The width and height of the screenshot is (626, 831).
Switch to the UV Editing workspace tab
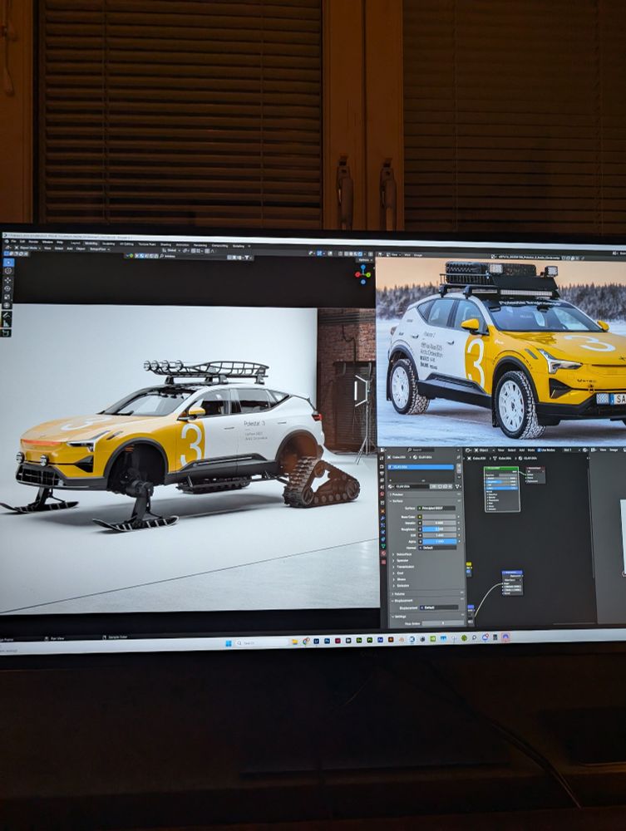(x=126, y=244)
